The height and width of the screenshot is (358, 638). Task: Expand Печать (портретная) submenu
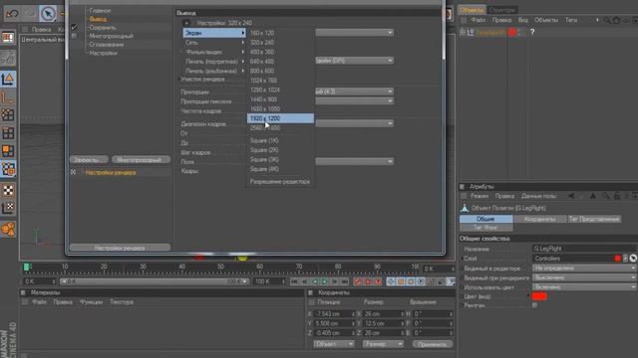point(214,62)
